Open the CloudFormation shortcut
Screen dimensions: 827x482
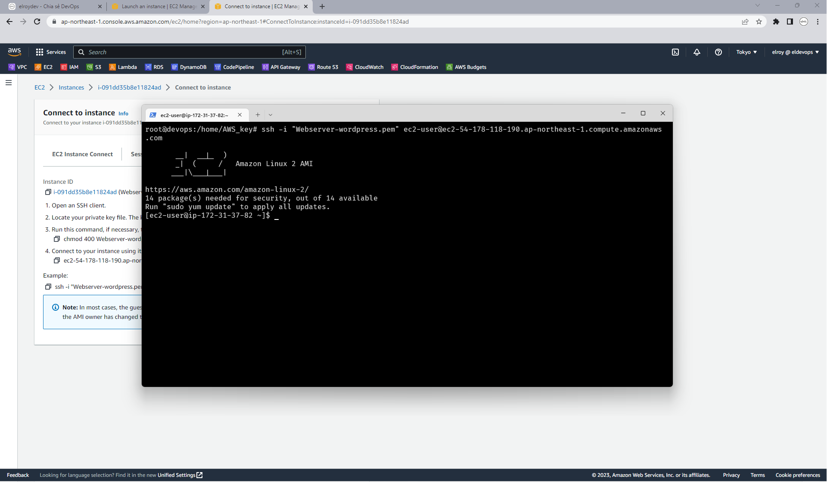tap(415, 67)
